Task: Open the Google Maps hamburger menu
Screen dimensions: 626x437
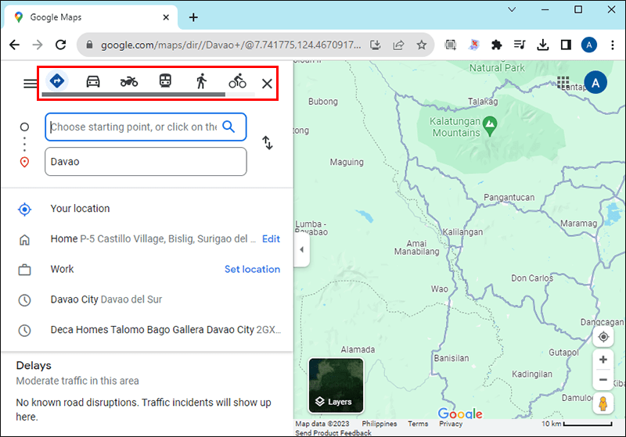Action: (x=30, y=84)
